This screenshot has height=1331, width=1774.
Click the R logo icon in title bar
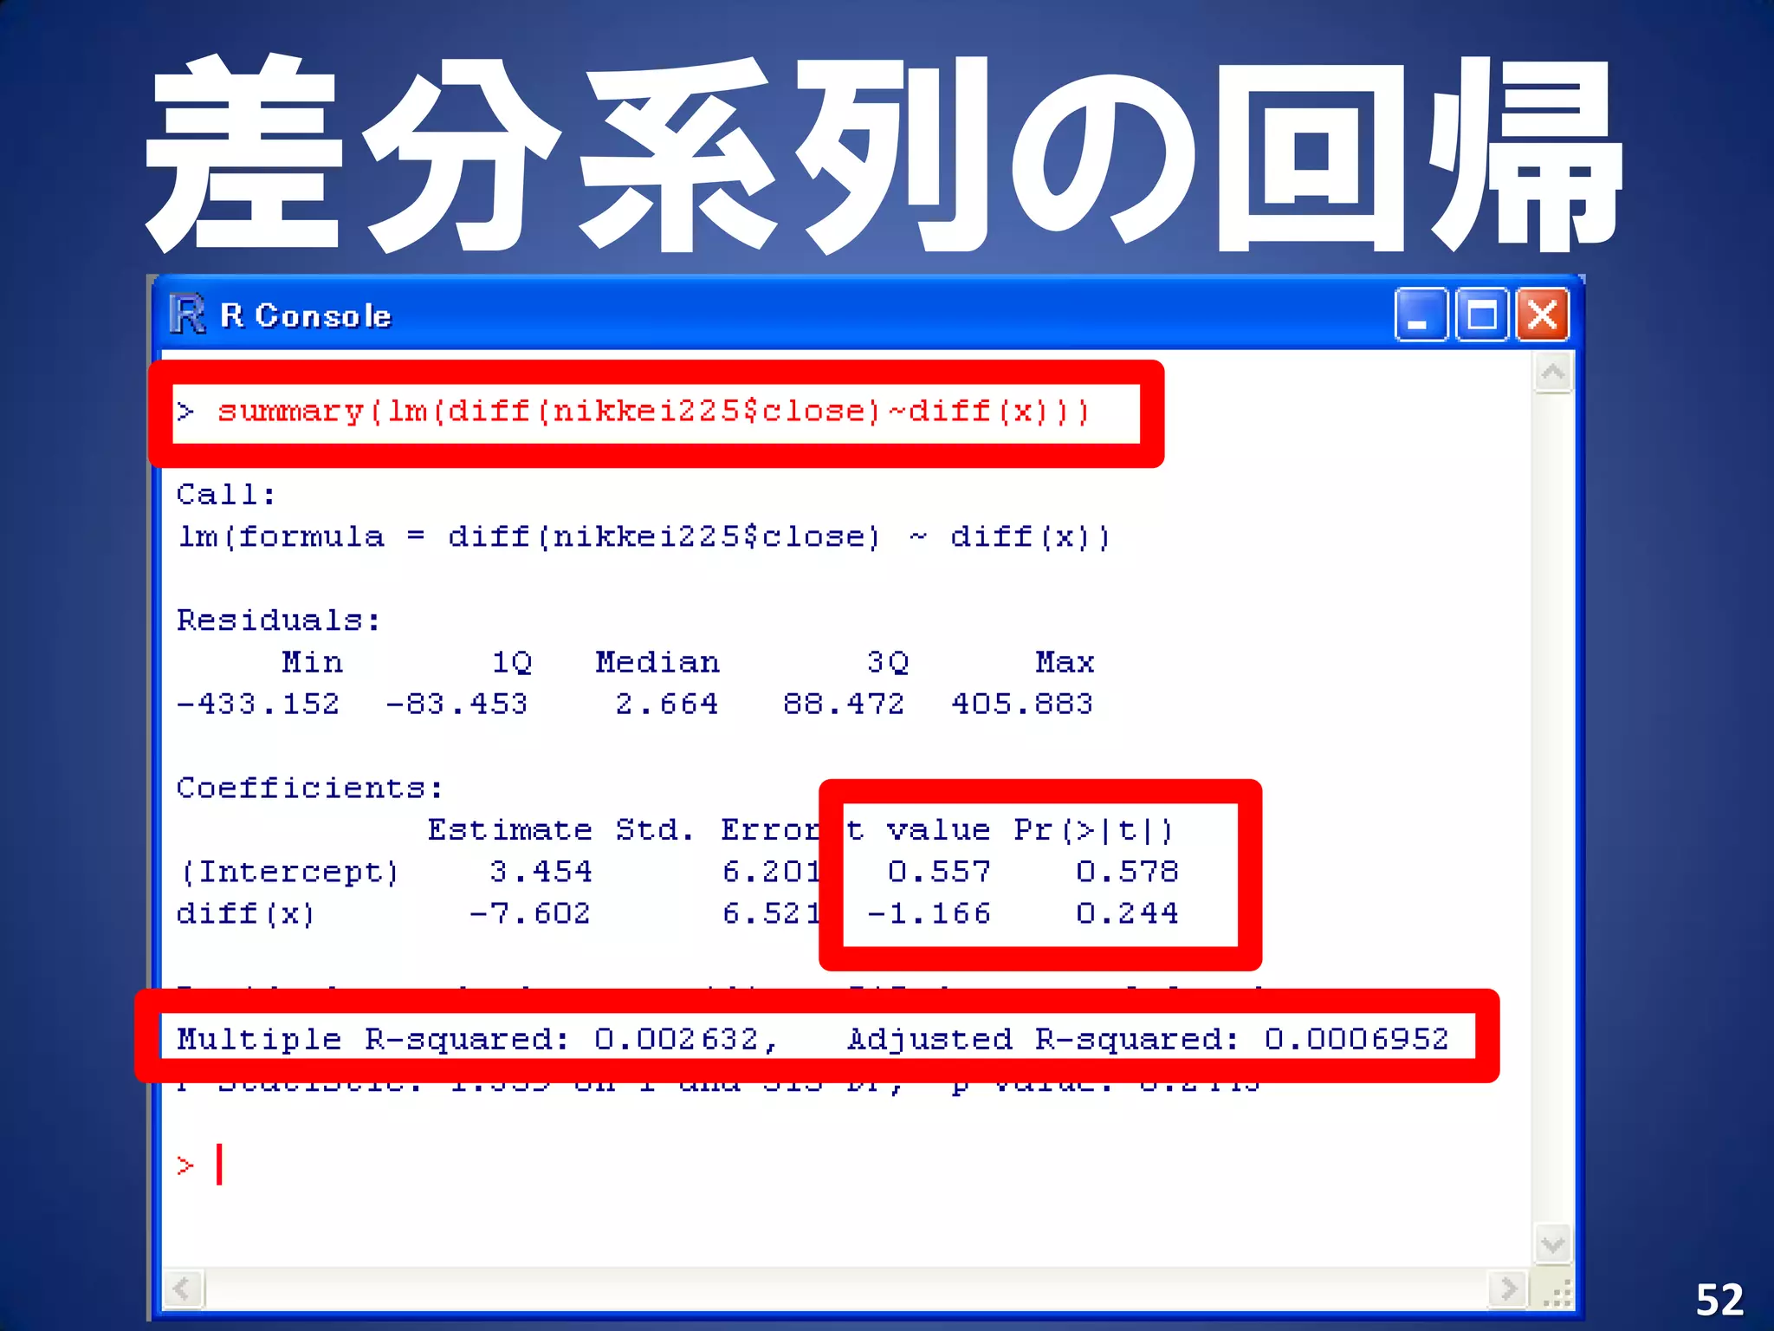tap(187, 314)
